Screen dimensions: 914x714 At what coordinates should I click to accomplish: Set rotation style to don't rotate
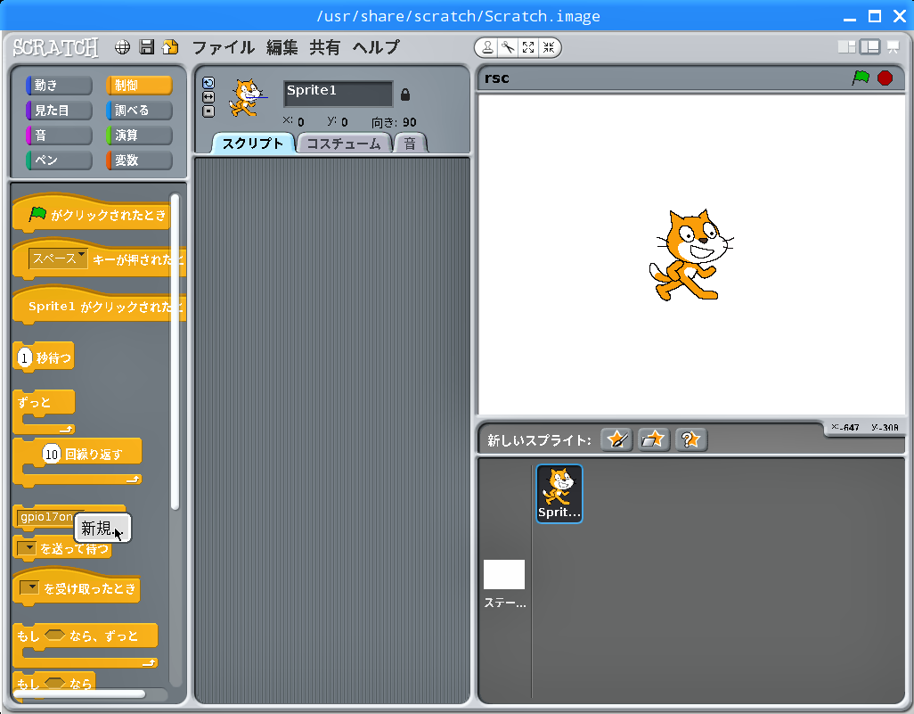pyautogui.click(x=208, y=111)
